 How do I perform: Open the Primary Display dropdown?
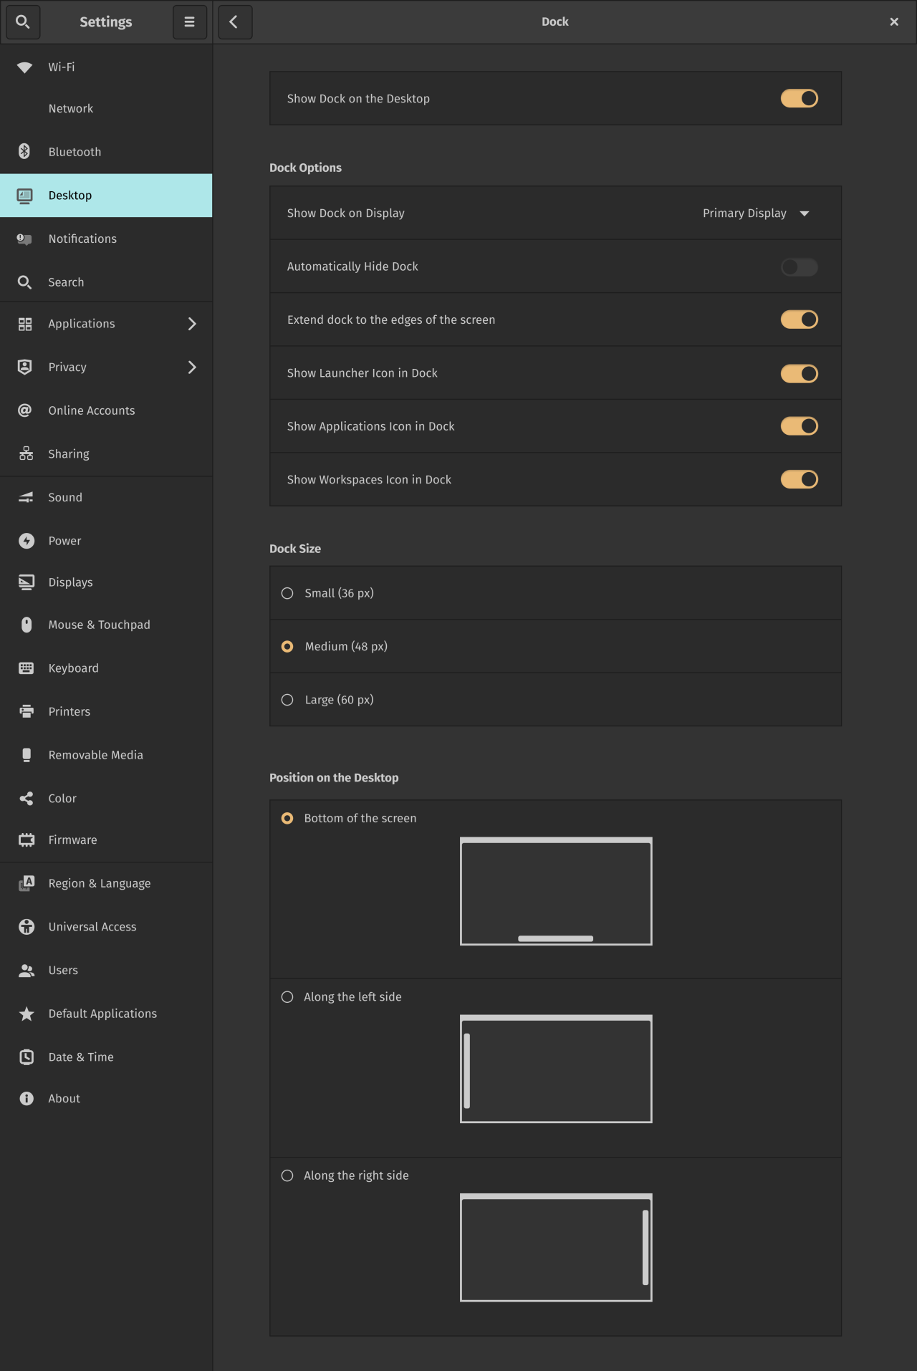pos(755,213)
